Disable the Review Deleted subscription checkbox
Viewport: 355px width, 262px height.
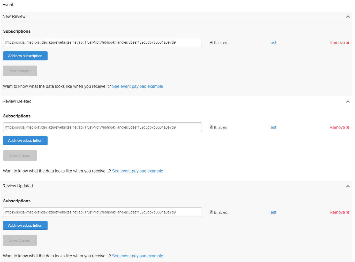tap(211, 127)
